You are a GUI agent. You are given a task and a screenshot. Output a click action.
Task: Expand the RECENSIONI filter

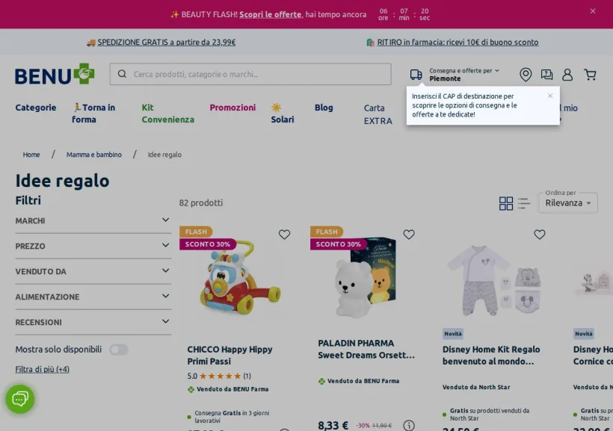coord(93,323)
